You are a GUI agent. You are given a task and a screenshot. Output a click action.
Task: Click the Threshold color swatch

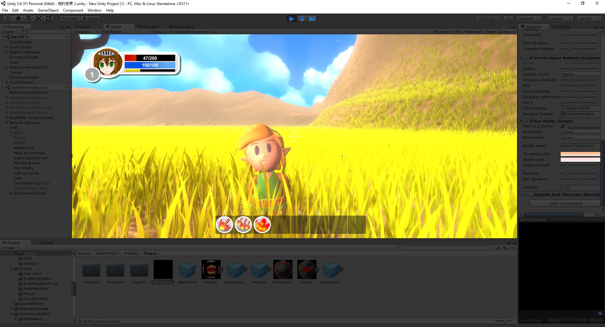point(580,154)
